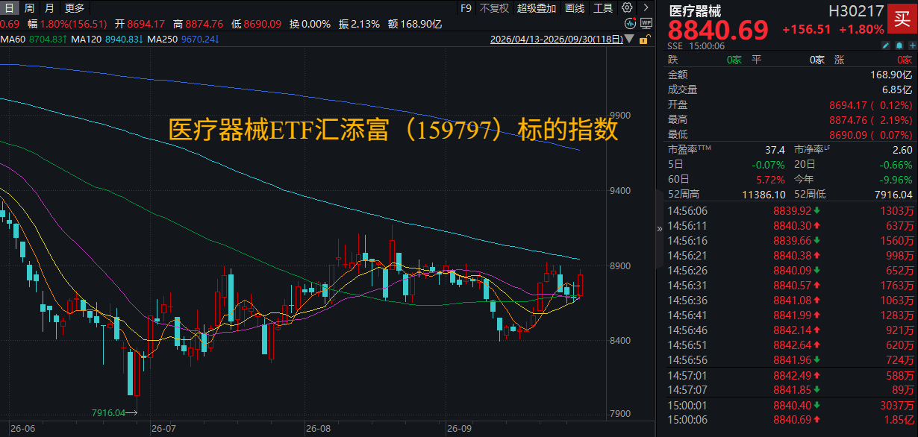Open the 更多 periods menu
The height and width of the screenshot is (437, 918).
(75, 8)
